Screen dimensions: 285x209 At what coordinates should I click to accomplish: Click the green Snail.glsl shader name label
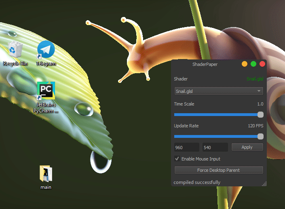point(255,79)
